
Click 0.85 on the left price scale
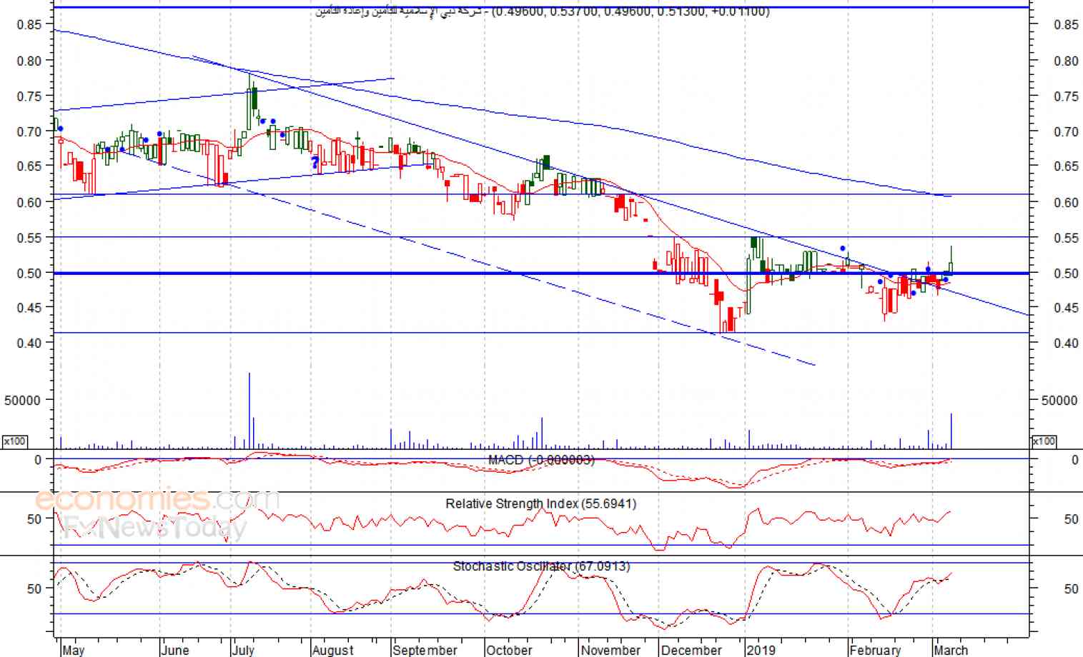point(29,25)
